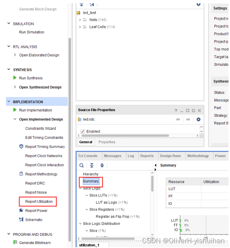The height and width of the screenshot is (248, 230).
Task: Expand the Nets (146) folder
Action: [x=80, y=20]
